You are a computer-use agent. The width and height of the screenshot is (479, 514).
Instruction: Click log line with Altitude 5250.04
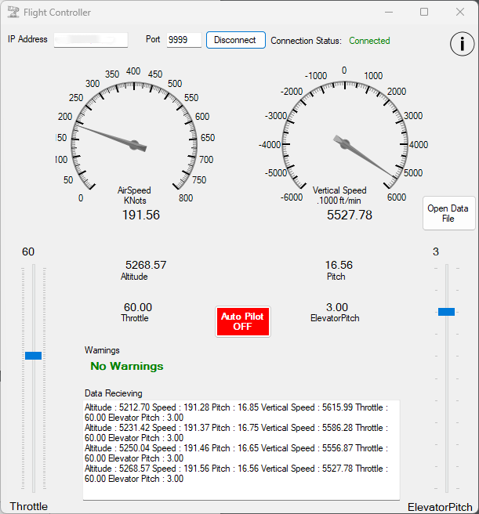[x=236, y=453]
